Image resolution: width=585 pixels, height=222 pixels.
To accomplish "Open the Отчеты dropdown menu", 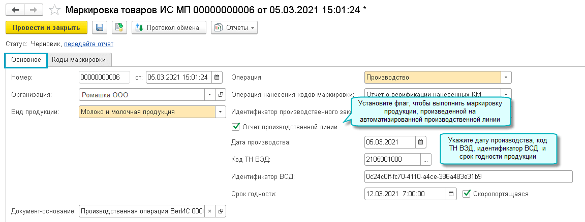I will tap(234, 28).
